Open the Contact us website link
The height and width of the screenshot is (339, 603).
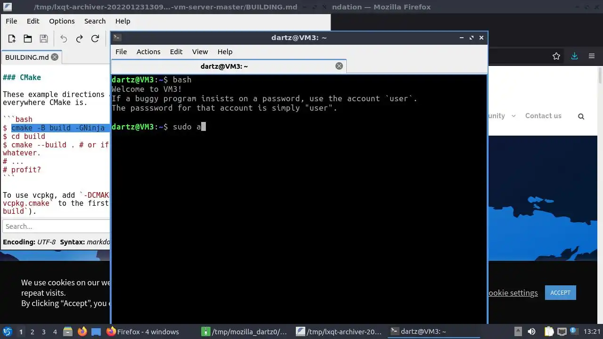click(543, 116)
